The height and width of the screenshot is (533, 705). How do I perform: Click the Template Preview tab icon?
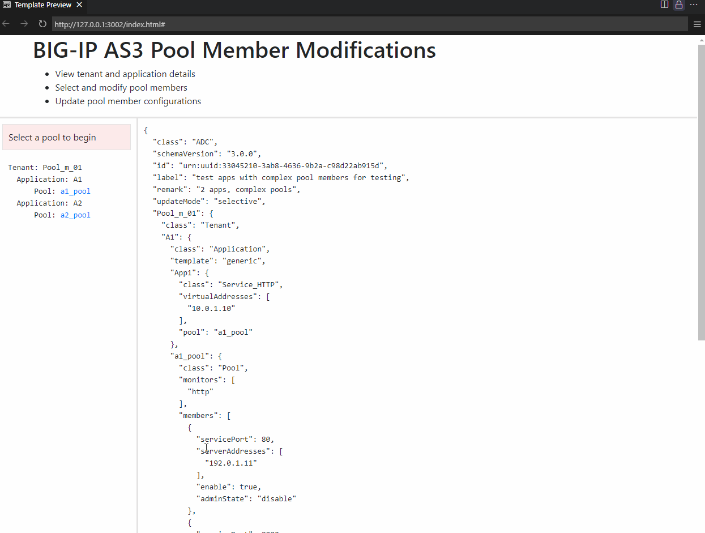(7, 5)
